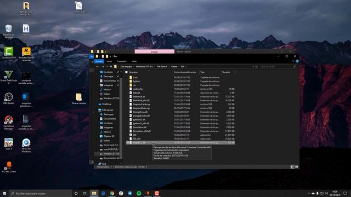Open Microsoft Edge from the taskbar
The height and width of the screenshot is (197, 351).
pos(103,193)
